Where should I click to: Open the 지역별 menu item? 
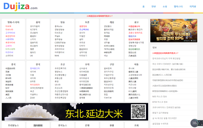tap(193, 7)
